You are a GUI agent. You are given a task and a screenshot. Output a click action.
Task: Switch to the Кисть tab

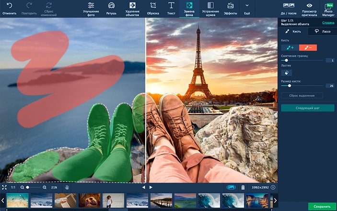[x=294, y=31]
